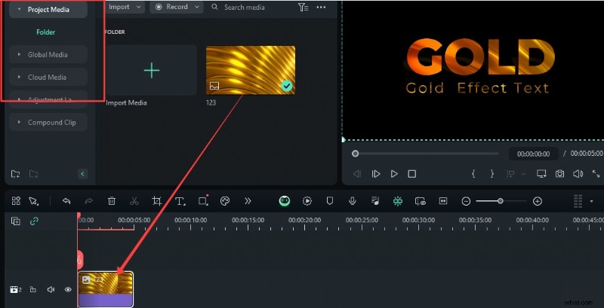Mute video track 2 audio
This screenshot has height=308, width=604.
[x=51, y=290]
